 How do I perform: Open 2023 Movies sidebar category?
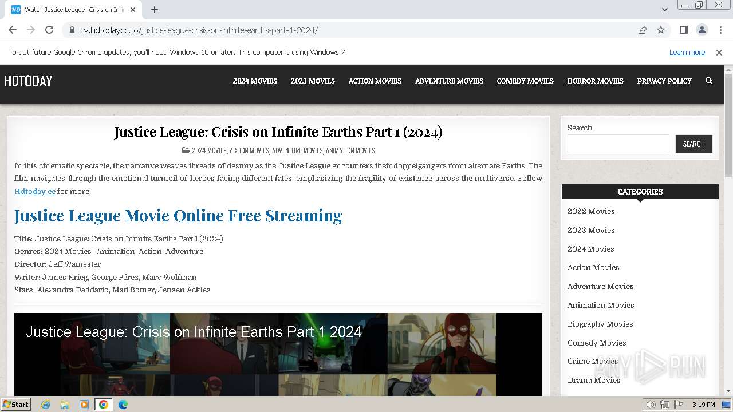click(591, 230)
